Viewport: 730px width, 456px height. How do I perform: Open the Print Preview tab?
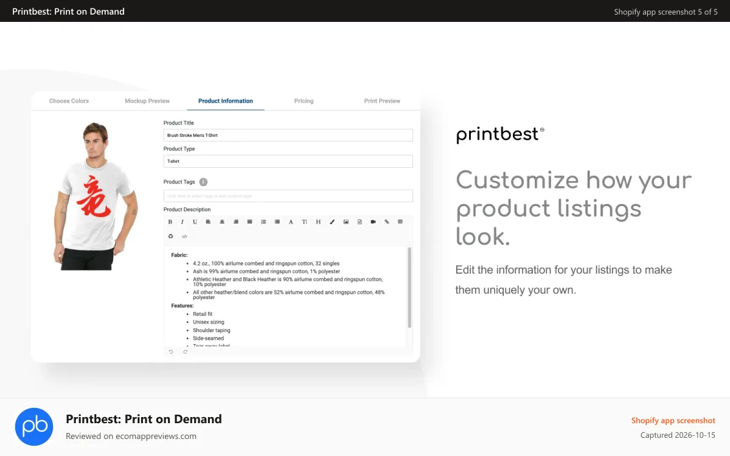[382, 101]
